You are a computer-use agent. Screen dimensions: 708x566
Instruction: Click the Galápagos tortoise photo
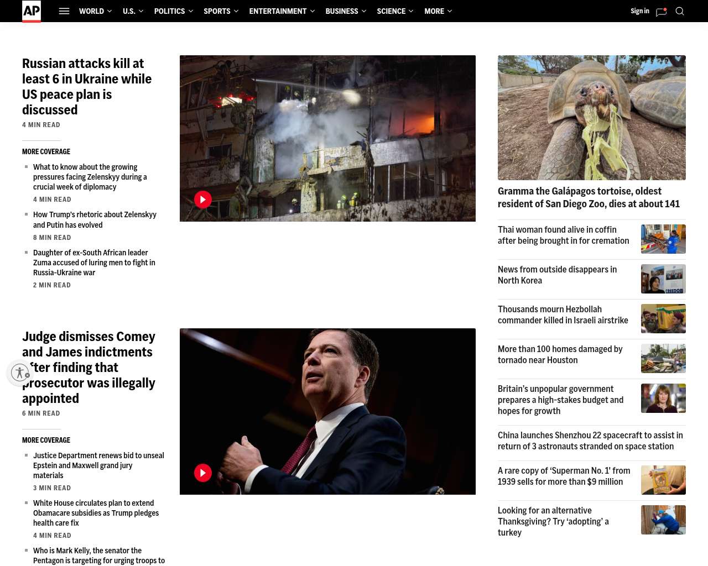(x=591, y=117)
